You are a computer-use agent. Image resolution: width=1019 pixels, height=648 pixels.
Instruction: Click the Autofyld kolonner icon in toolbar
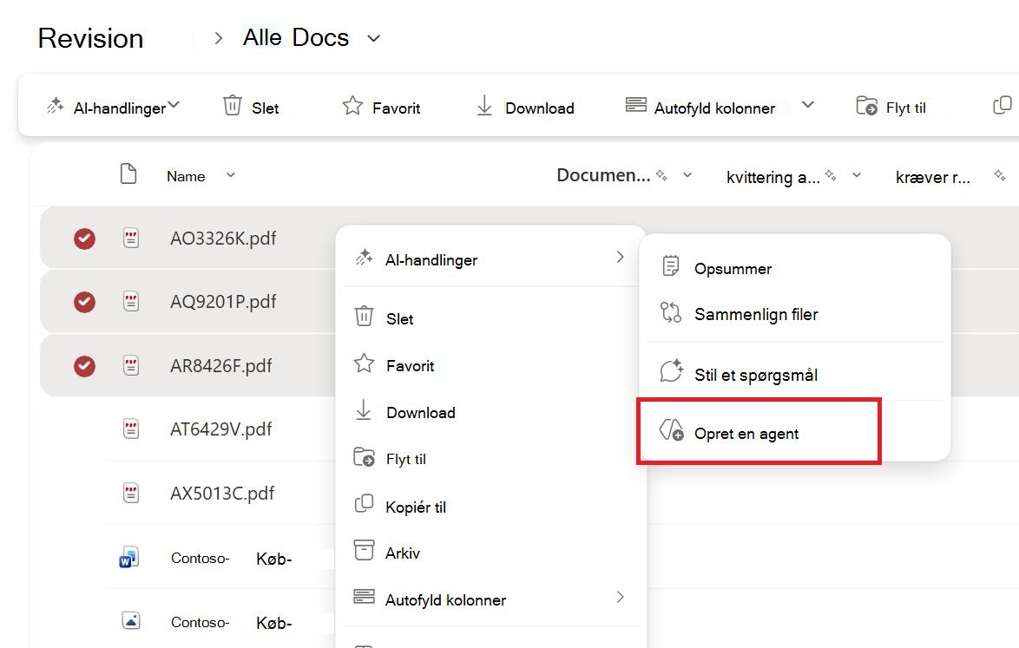[x=635, y=105]
